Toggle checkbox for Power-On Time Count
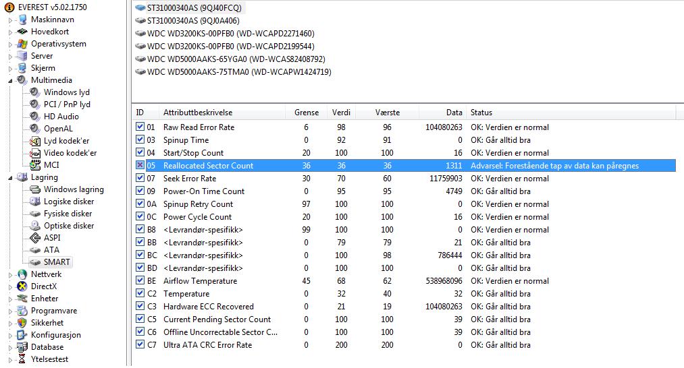Image resolution: width=684 pixels, height=368 pixels. [140, 191]
